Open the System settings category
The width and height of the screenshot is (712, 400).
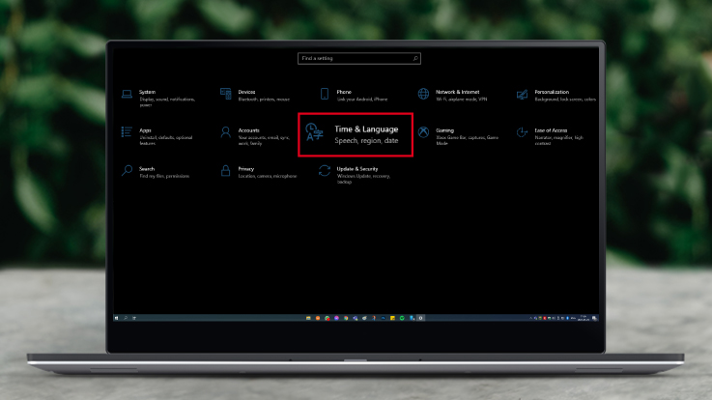click(x=127, y=95)
